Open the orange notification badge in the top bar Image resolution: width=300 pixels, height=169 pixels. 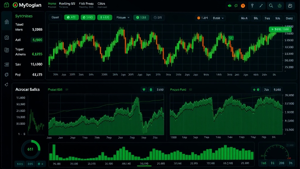point(243,6)
